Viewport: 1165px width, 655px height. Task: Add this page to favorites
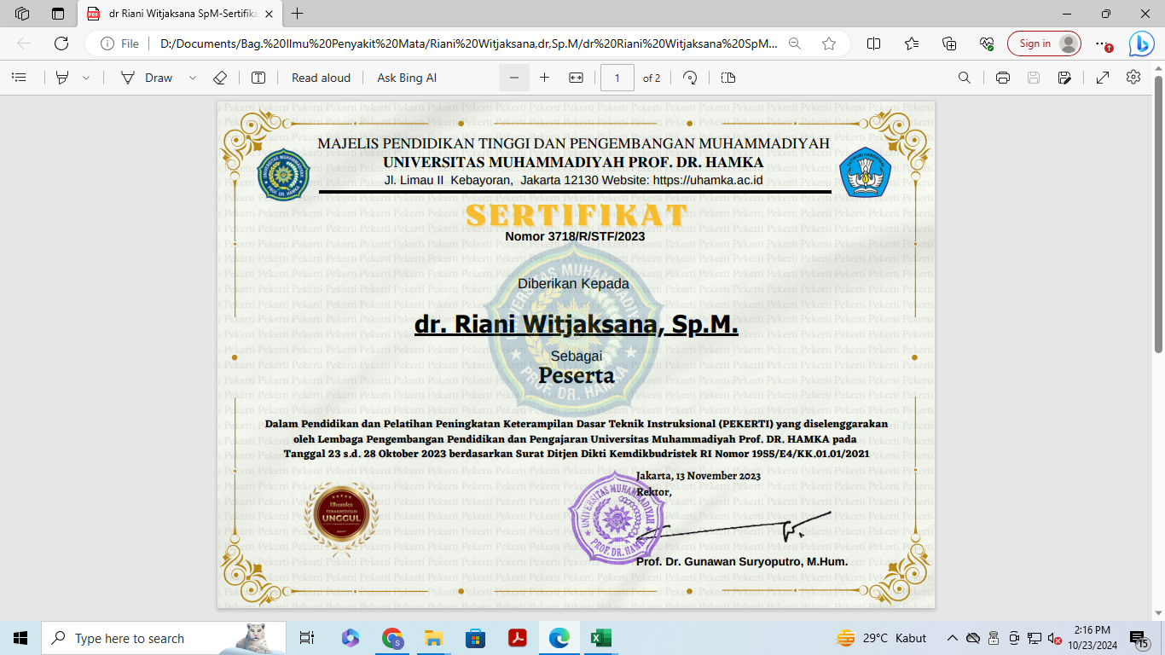tap(829, 43)
